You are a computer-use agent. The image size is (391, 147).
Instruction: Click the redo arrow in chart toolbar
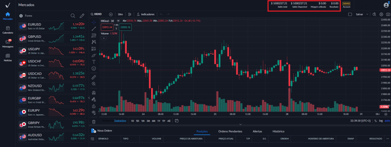[168, 14]
